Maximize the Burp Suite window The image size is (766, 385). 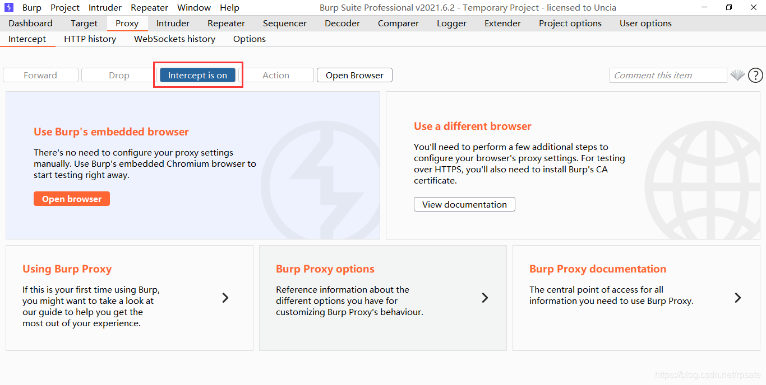[729, 7]
